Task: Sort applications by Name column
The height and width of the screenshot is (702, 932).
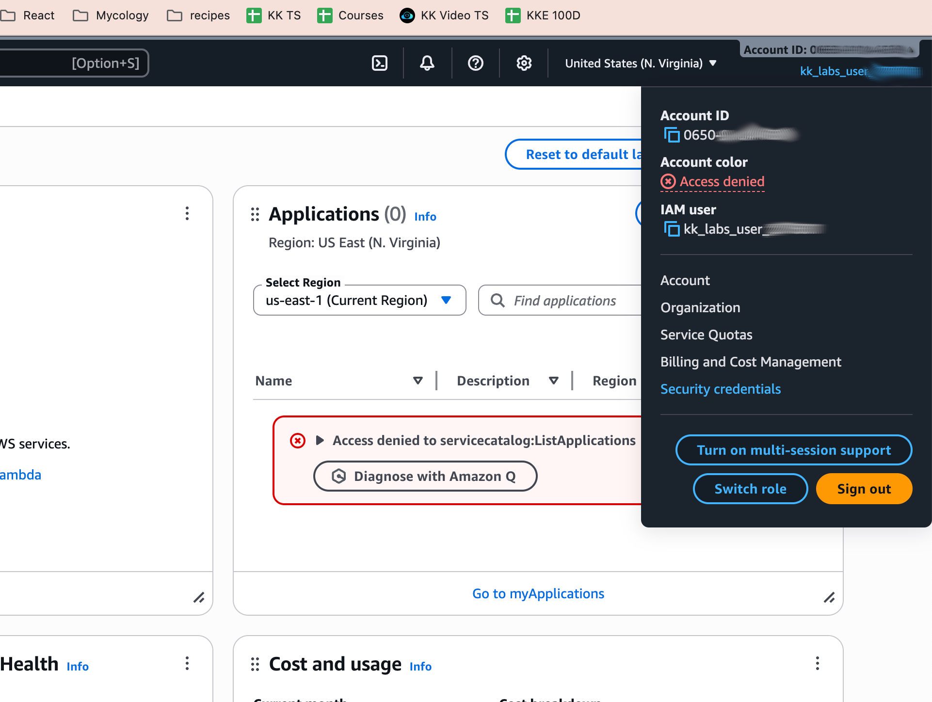Action: 418,381
